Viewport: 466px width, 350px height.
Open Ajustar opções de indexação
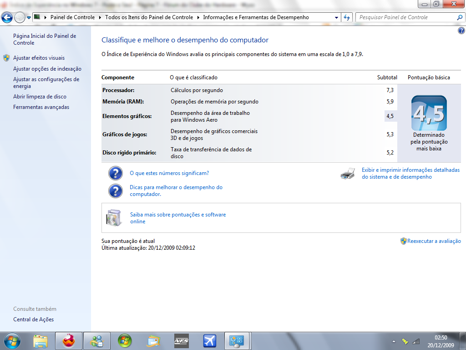[x=47, y=69]
